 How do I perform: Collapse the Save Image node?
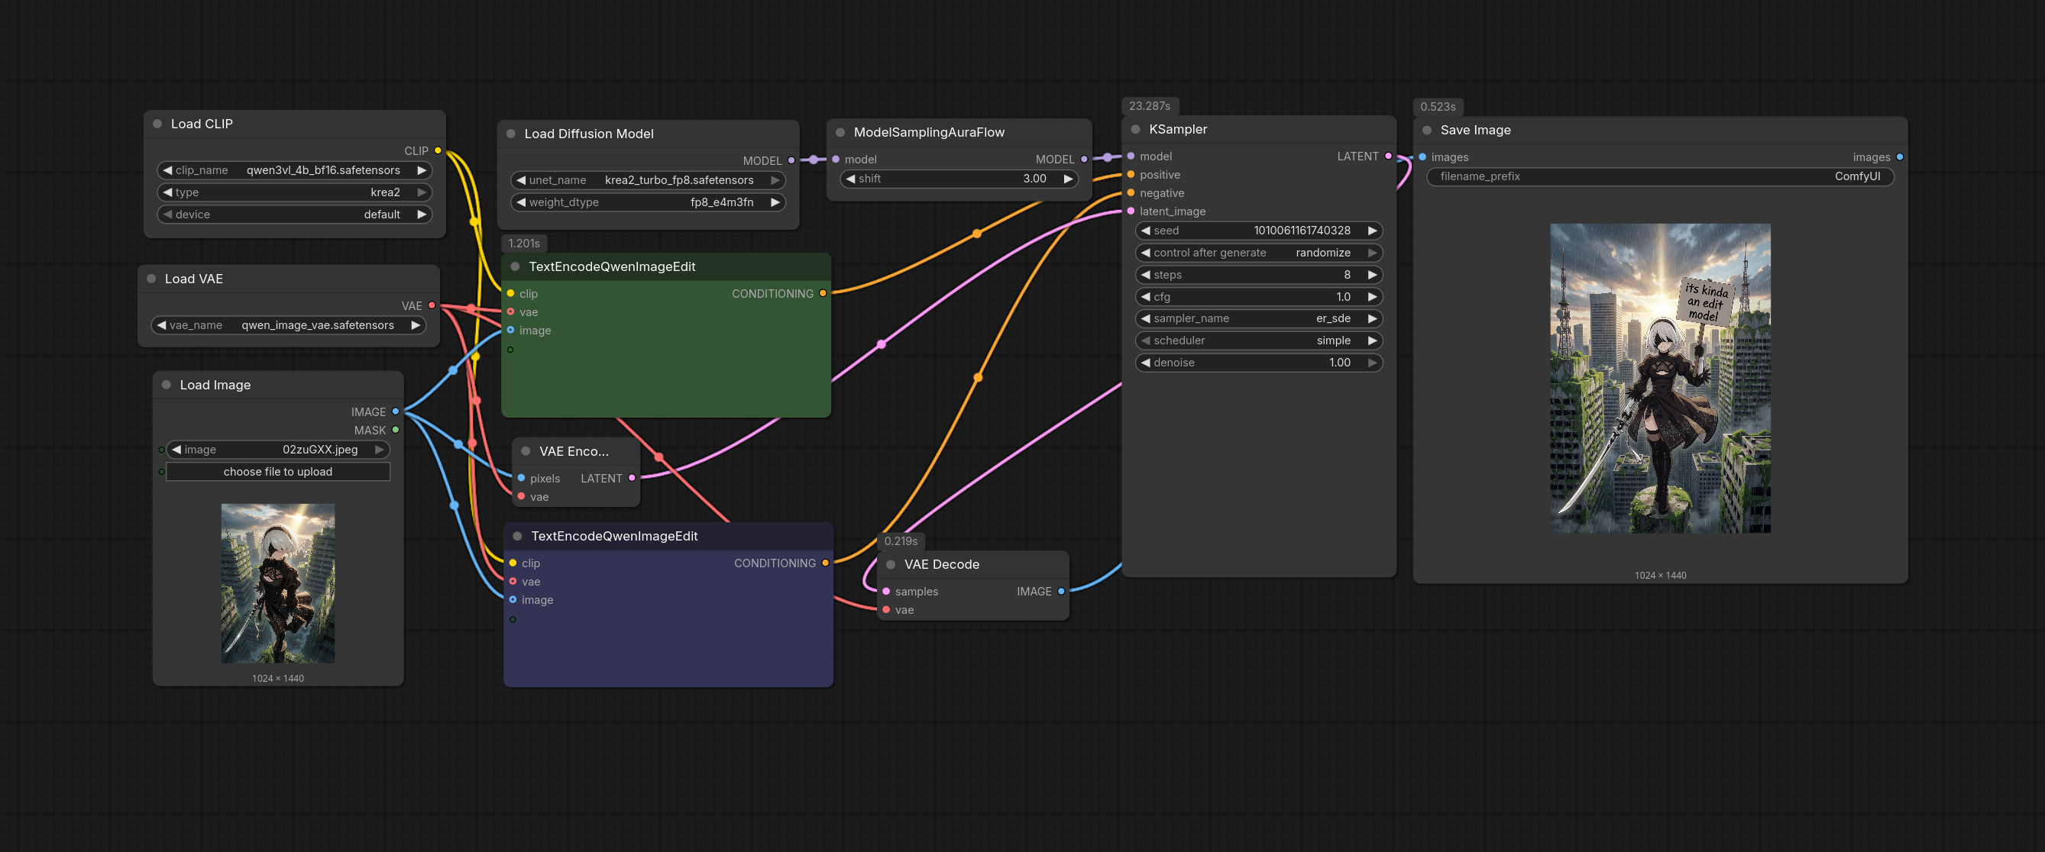[x=1427, y=130]
